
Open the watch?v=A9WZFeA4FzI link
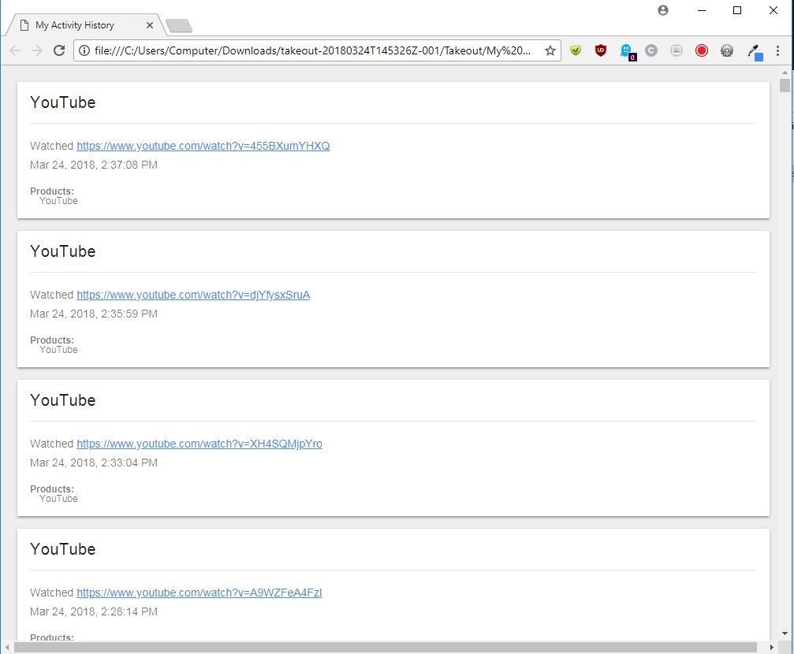coord(199,593)
